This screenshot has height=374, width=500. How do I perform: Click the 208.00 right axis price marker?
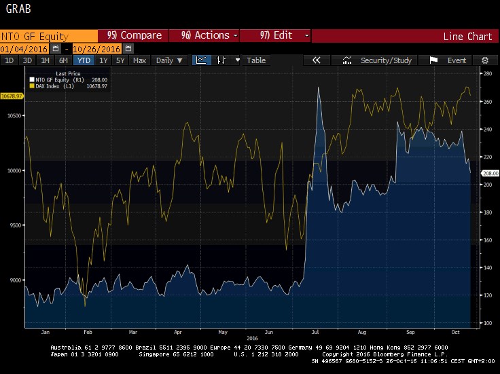pos(490,173)
